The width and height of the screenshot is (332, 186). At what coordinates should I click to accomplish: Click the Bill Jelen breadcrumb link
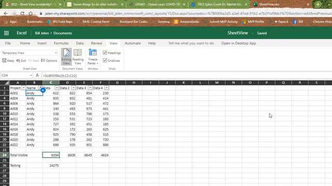pyautogui.click(x=41, y=33)
